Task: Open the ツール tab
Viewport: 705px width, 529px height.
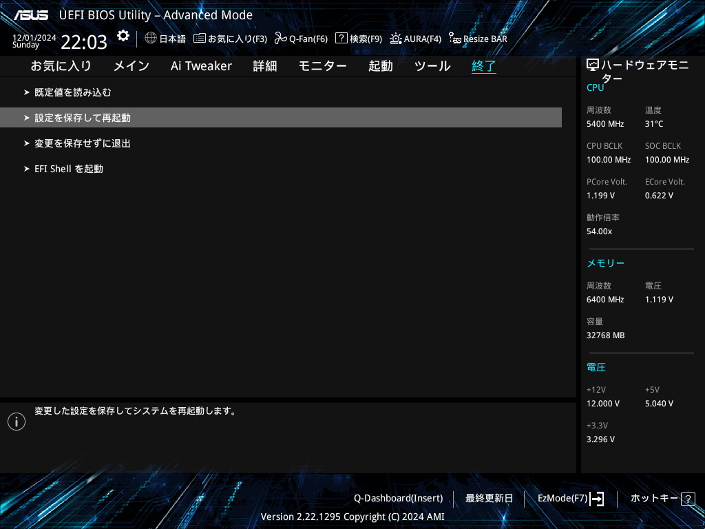Action: tap(432, 66)
